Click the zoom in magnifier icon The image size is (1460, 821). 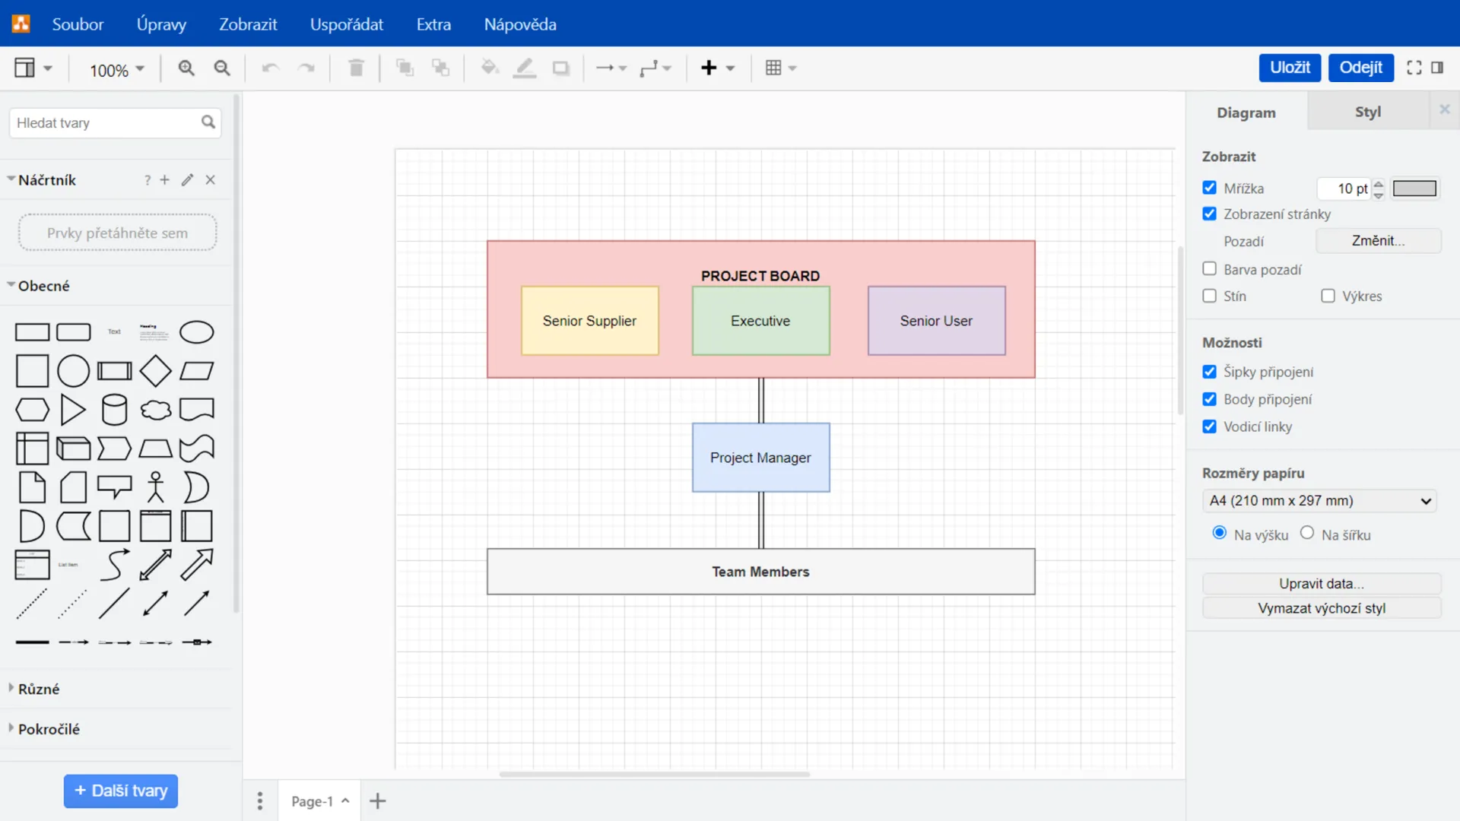click(186, 68)
